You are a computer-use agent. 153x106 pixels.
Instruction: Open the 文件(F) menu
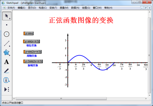(11, 8)
